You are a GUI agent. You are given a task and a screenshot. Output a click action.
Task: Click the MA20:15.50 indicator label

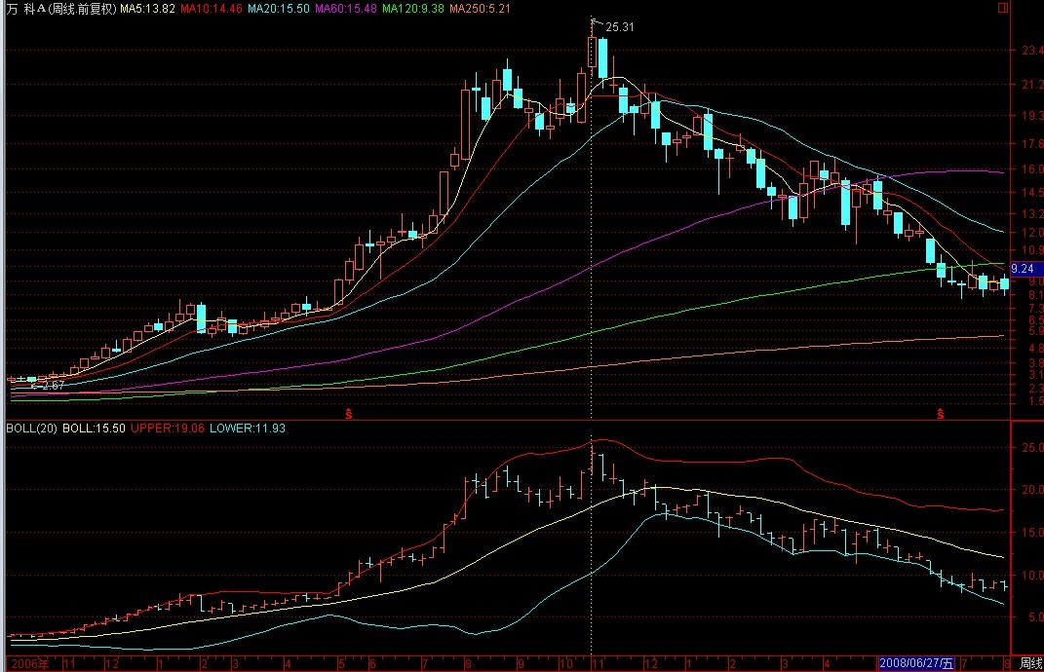279,8
